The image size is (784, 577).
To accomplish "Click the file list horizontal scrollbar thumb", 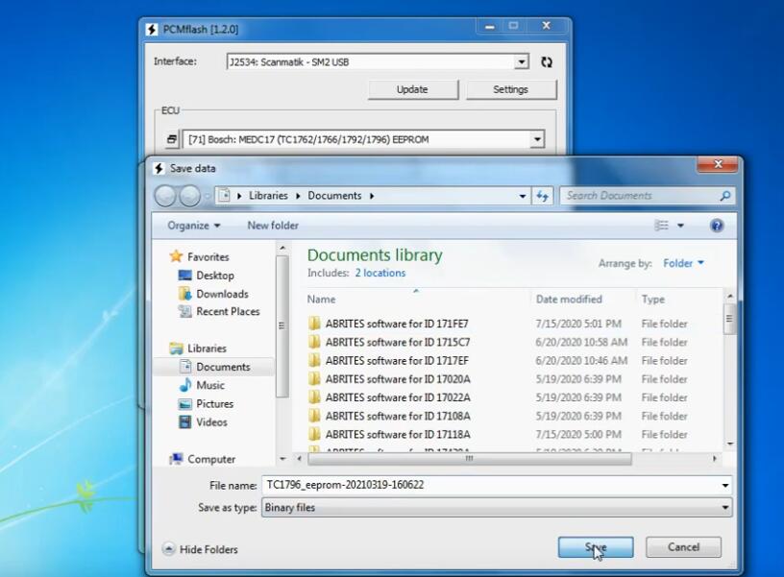I will [470, 459].
